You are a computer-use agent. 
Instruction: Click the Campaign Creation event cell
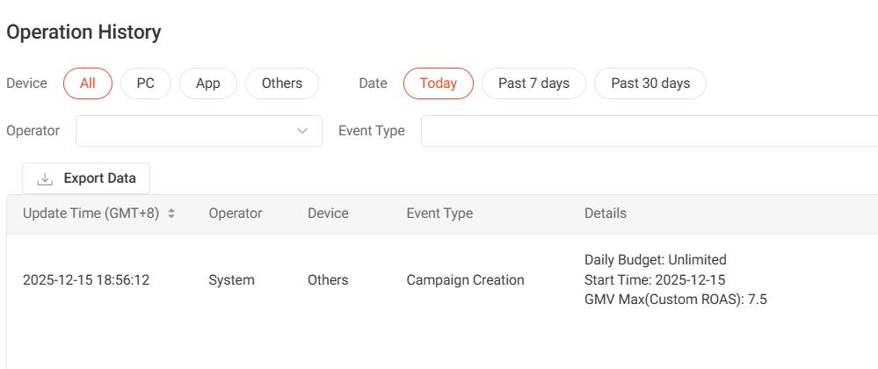[465, 280]
